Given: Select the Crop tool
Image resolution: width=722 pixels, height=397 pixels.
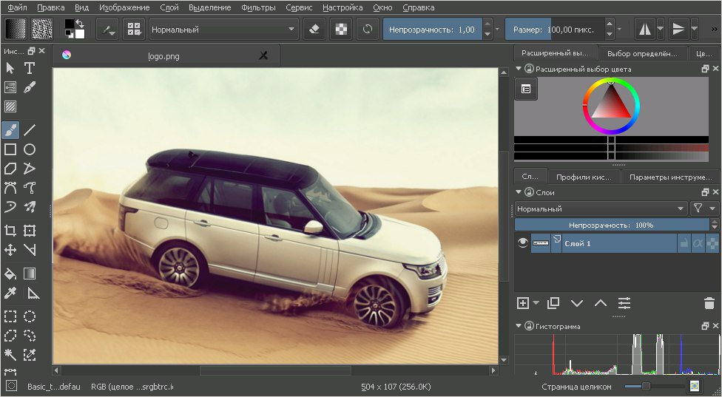Looking at the screenshot, I should coord(10,230).
